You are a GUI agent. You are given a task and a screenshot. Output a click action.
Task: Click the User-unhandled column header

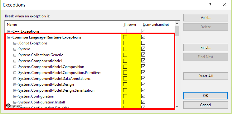(157, 25)
